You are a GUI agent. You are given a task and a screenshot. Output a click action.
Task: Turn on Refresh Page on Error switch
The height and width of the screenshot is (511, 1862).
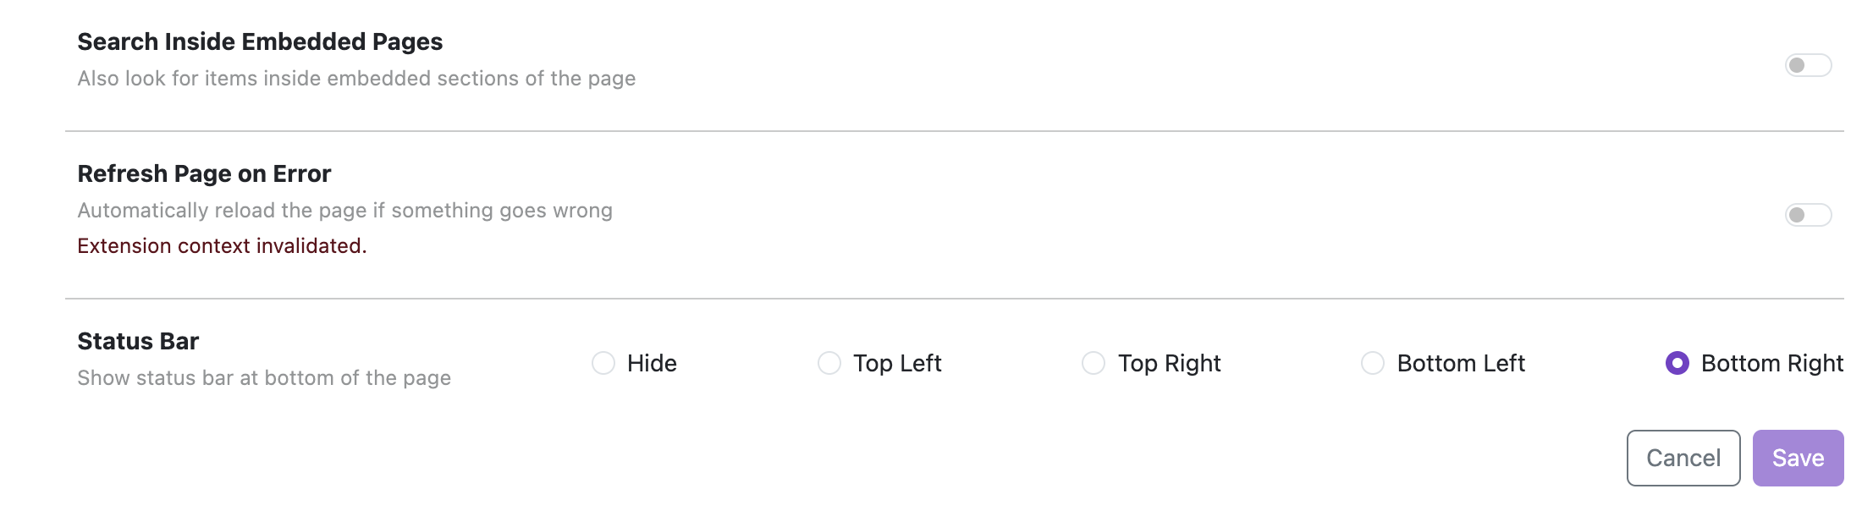click(1808, 215)
